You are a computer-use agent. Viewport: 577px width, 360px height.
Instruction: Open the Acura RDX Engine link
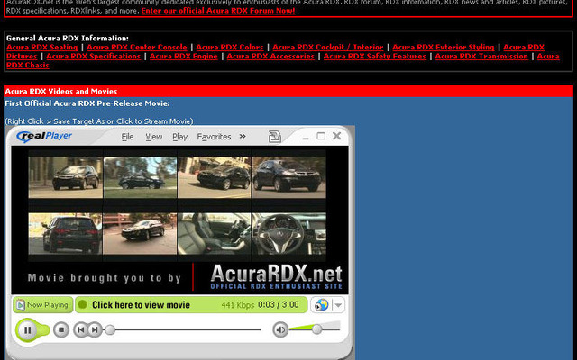click(184, 56)
